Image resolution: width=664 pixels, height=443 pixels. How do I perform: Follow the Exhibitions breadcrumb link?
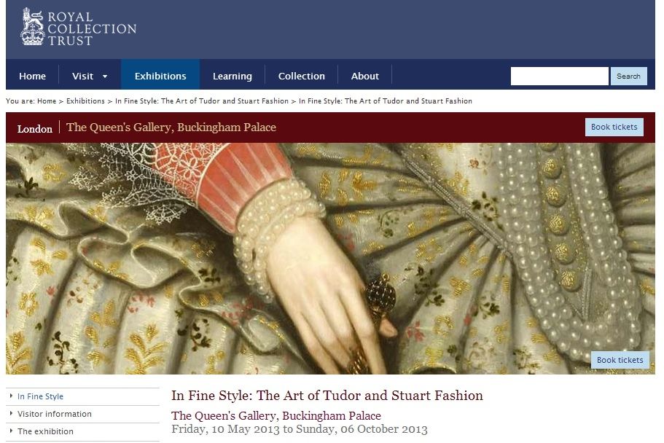click(x=85, y=101)
